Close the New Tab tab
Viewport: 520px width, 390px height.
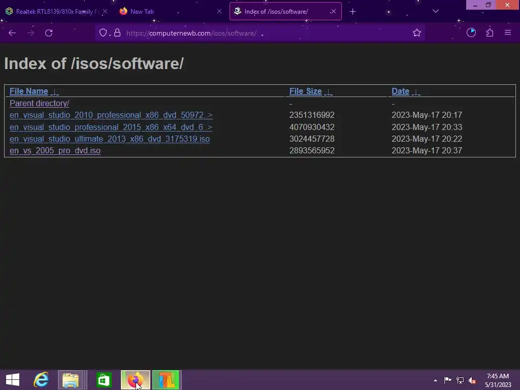coord(219,11)
